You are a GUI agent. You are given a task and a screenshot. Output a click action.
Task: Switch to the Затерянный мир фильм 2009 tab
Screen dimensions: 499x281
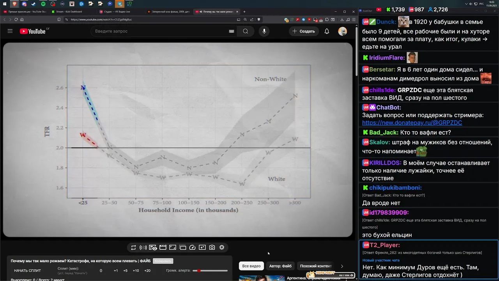[168, 12]
